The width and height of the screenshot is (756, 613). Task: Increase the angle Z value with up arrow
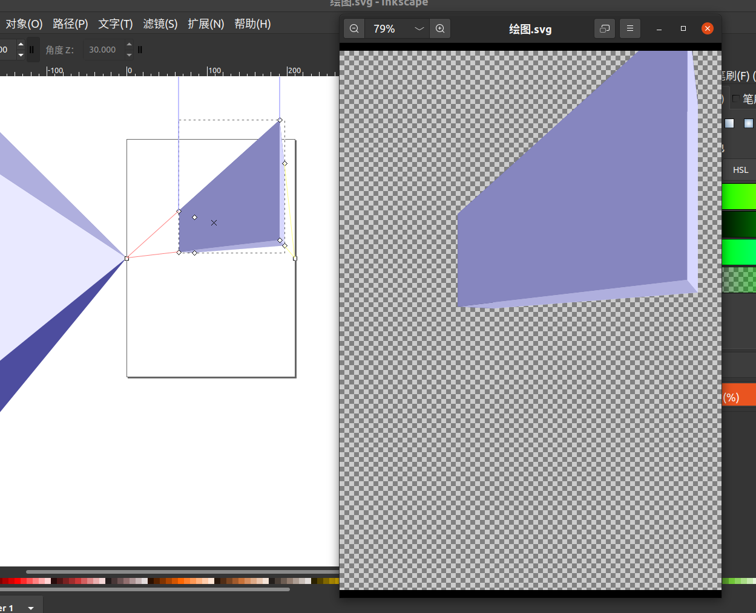(129, 45)
